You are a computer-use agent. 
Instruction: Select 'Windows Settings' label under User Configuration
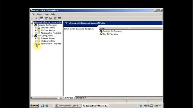pyautogui.click(x=48, y=41)
